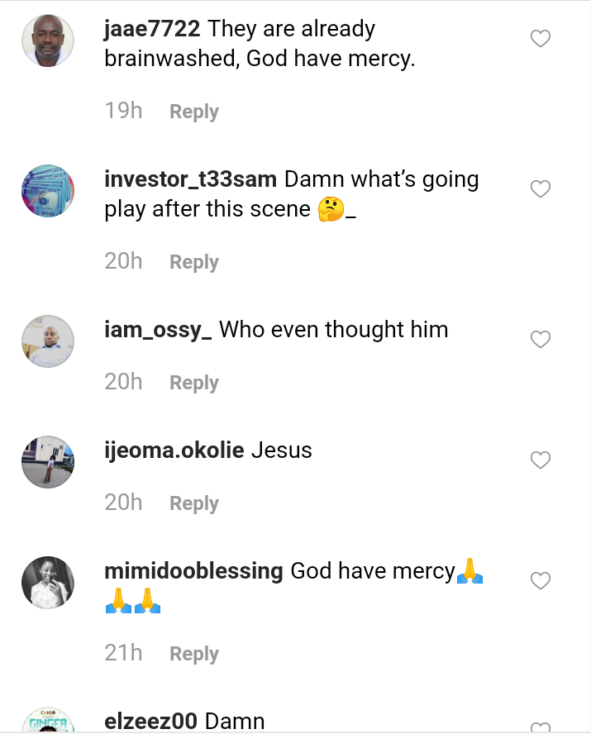Reply to mimidooblessing's comment
Viewport: 591px width, 734px height.
click(x=193, y=654)
